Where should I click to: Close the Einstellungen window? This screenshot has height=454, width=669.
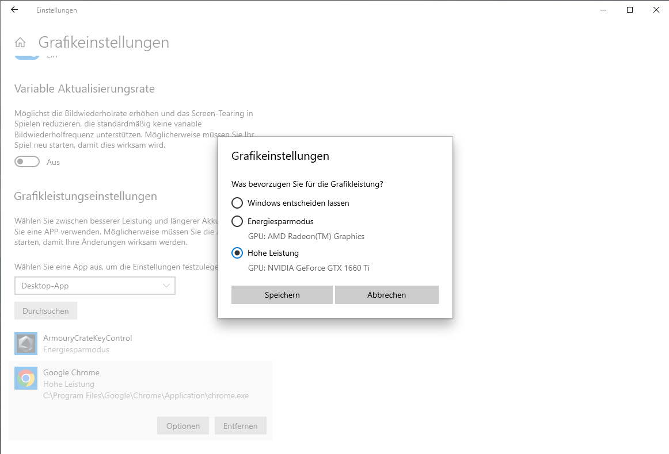(656, 10)
